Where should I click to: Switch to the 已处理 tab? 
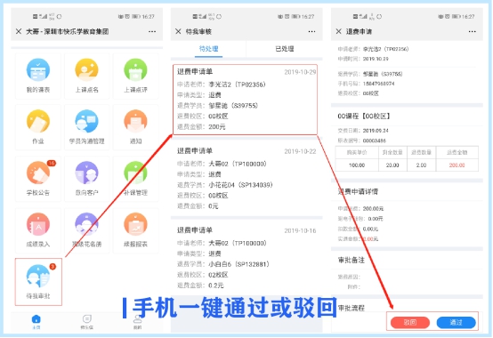coord(285,49)
